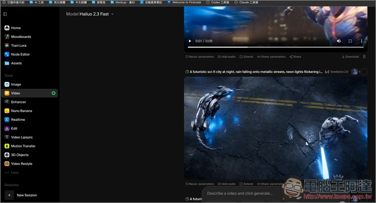
Task: Copy the futuristic sci-fi city prompt via copy icon
Action: coord(187,72)
